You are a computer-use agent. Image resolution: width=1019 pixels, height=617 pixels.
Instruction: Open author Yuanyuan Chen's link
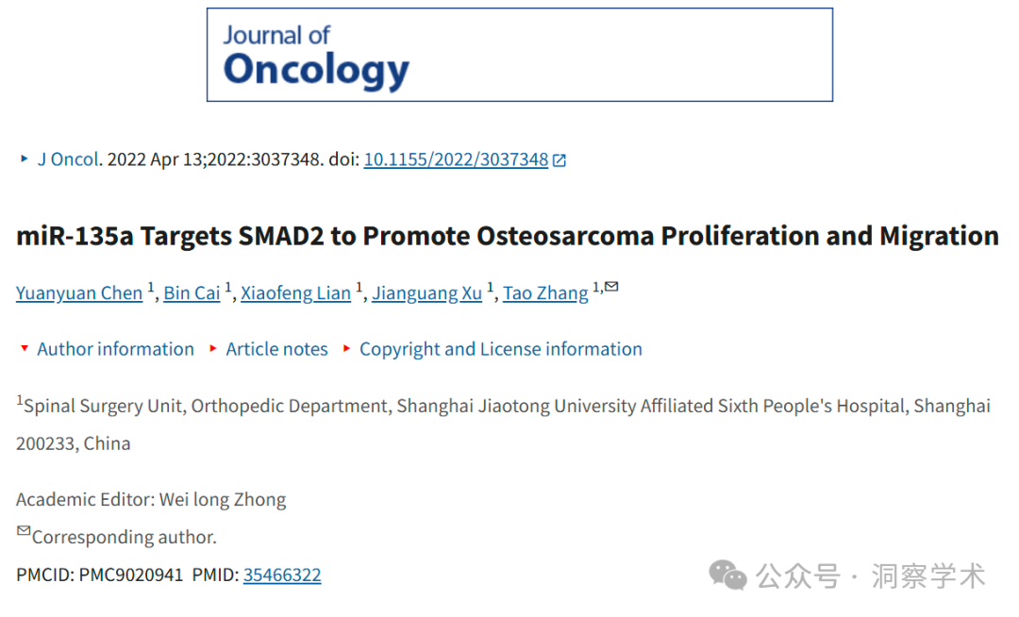(79, 292)
